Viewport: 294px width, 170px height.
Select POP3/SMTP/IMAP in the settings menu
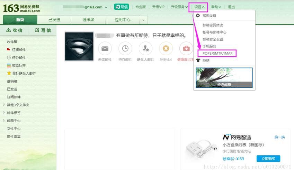(x=217, y=53)
